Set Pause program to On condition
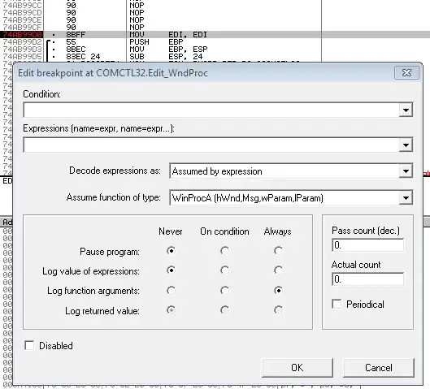Image resolution: width=430 pixels, height=389 pixels. coord(224,251)
